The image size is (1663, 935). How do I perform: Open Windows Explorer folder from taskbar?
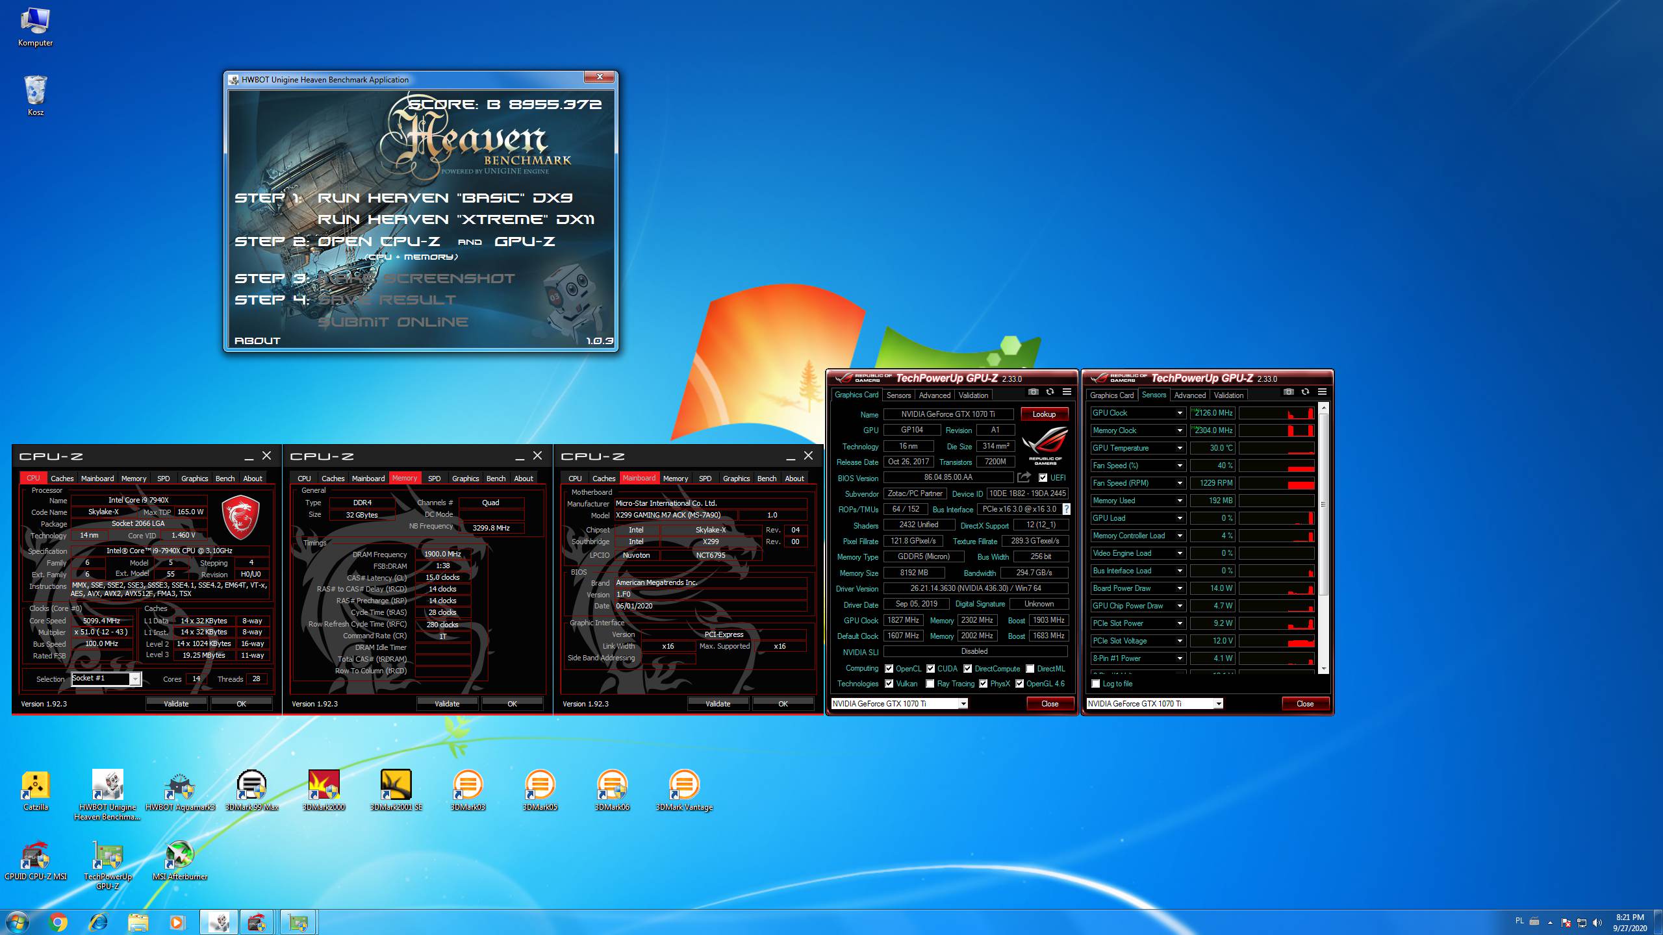(138, 922)
